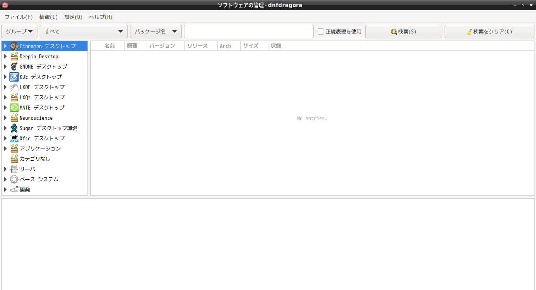Click the カテゴリなし group icon

14,159
